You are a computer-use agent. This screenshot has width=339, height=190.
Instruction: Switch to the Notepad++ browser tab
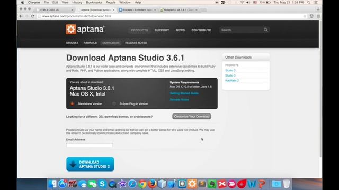tap(179, 10)
